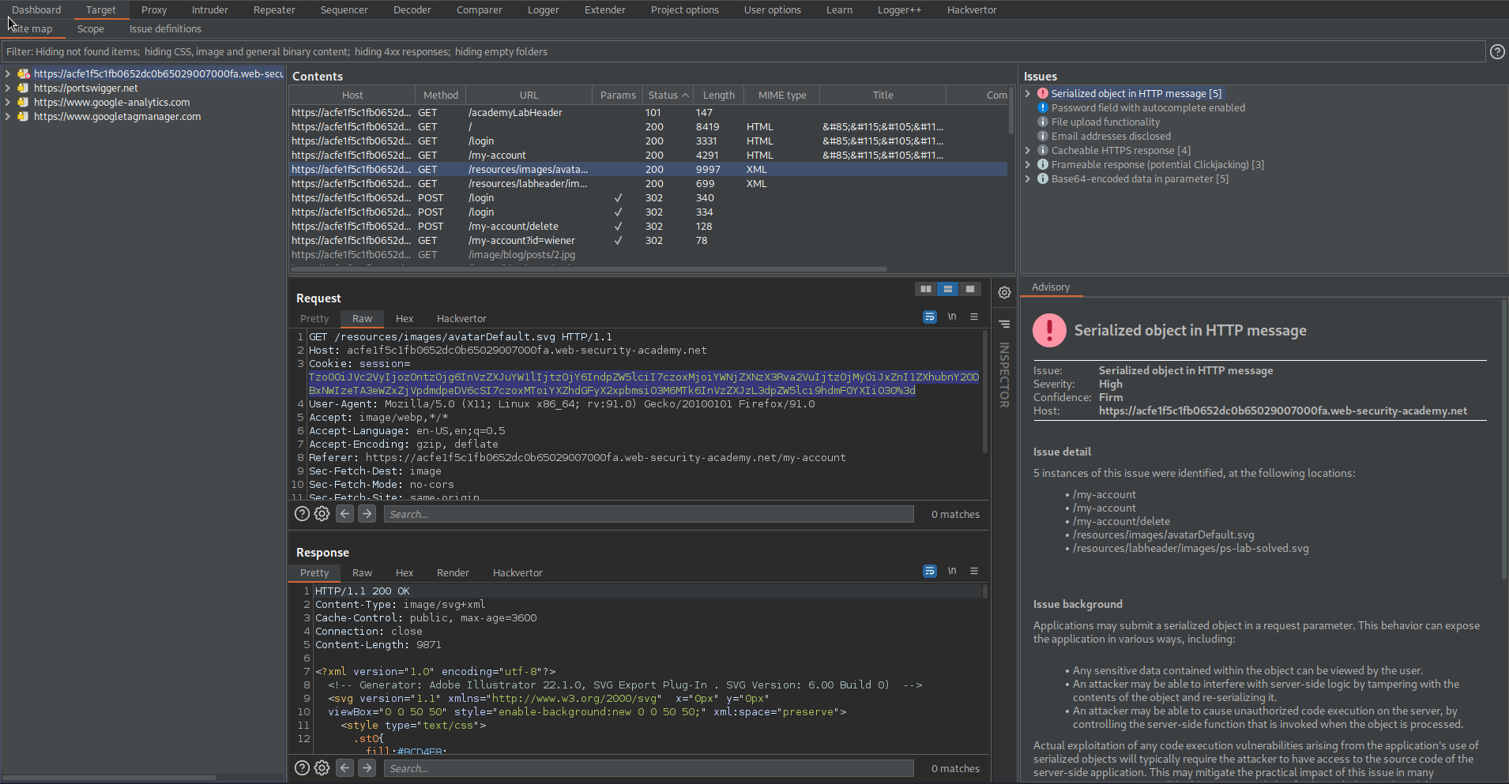Switch to side-by-side request/response layout
Viewport: 1509px width, 784px height.
[925, 289]
